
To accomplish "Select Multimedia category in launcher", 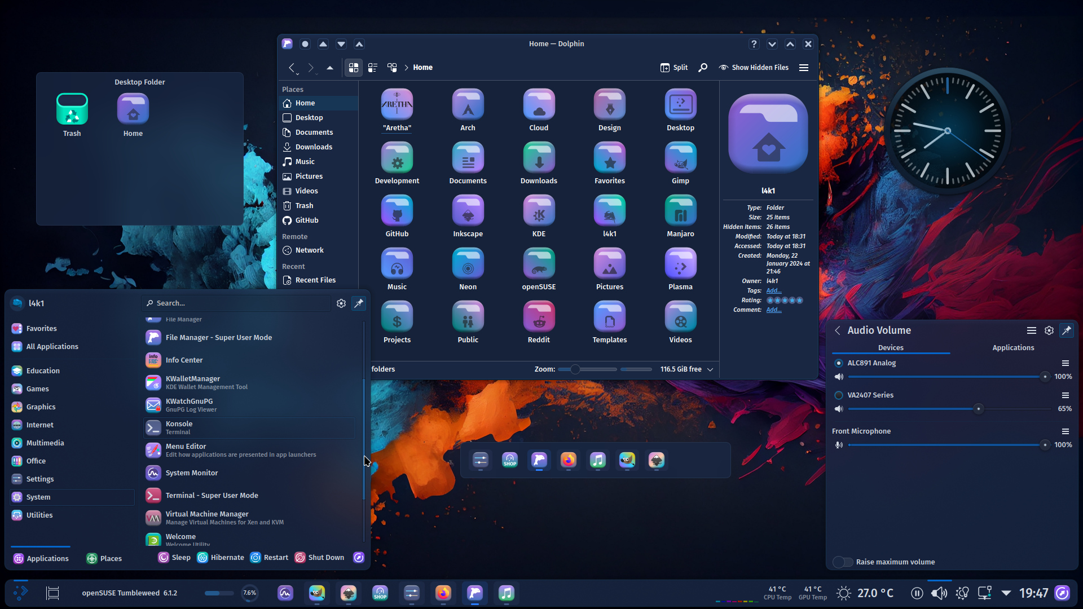I will [x=72, y=443].
